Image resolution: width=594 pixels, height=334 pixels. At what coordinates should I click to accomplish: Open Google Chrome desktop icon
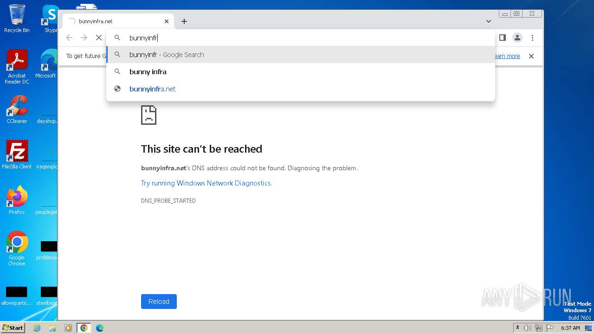pyautogui.click(x=17, y=248)
